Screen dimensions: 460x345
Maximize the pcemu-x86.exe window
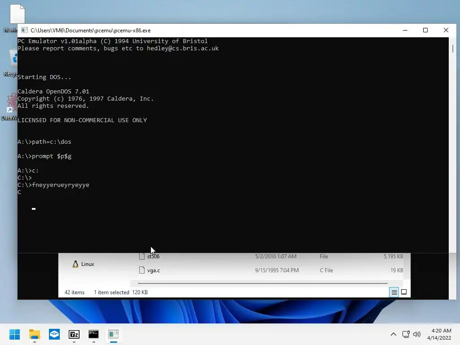425,30
